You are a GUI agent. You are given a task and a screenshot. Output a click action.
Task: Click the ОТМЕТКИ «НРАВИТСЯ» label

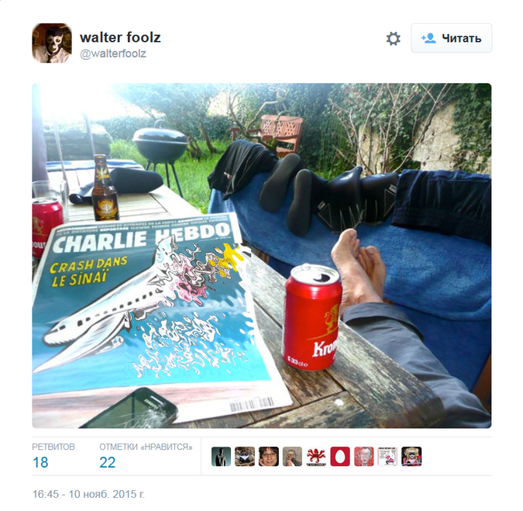pos(146,447)
